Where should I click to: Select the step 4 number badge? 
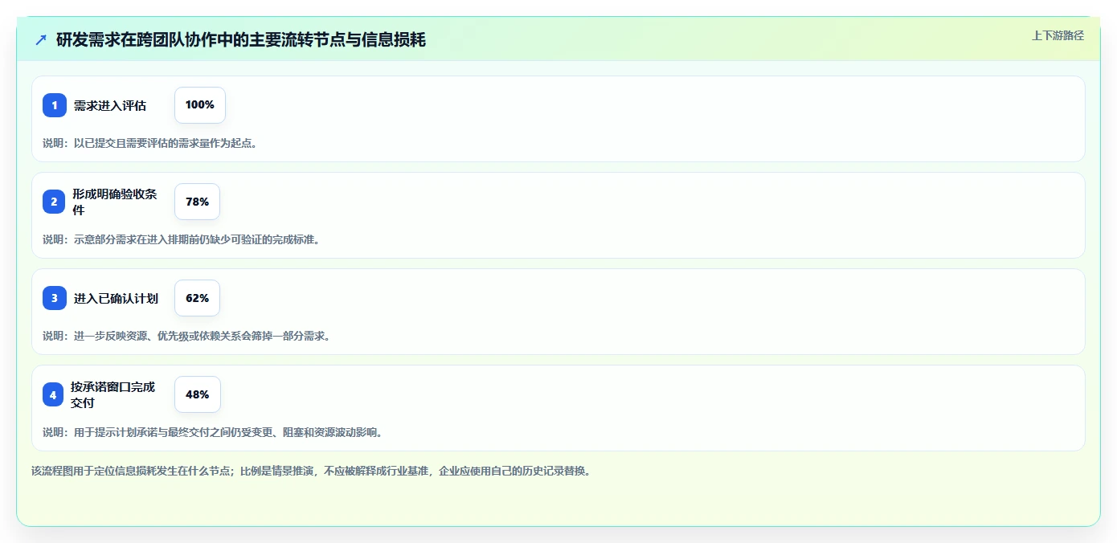pos(53,394)
